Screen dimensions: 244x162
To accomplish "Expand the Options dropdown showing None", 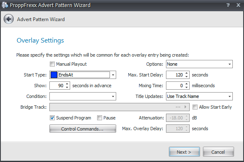I will (229, 64).
